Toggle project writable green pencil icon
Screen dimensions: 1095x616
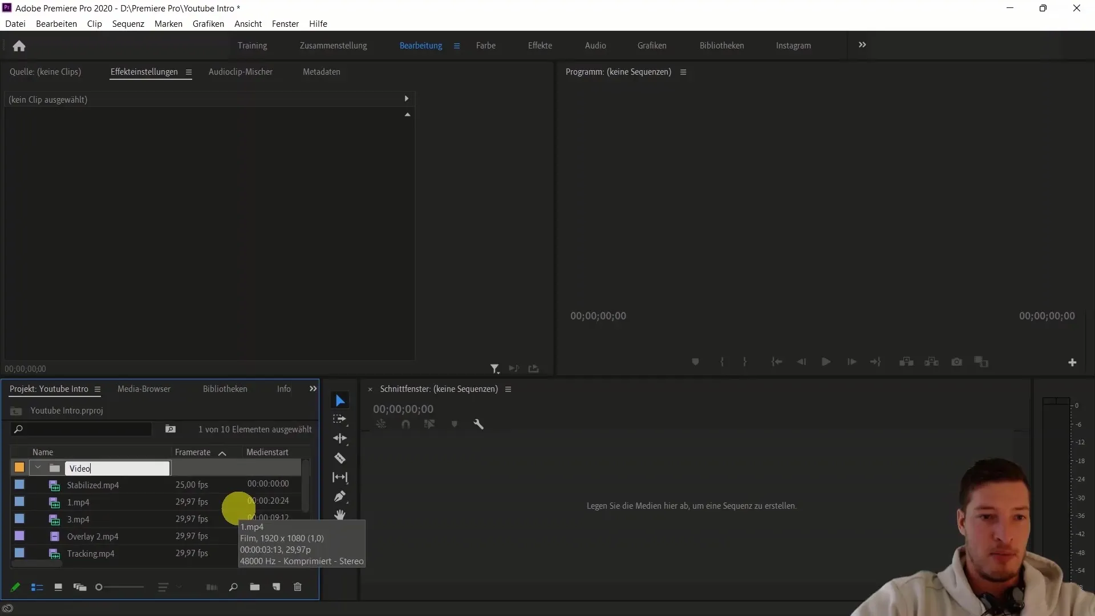click(15, 587)
